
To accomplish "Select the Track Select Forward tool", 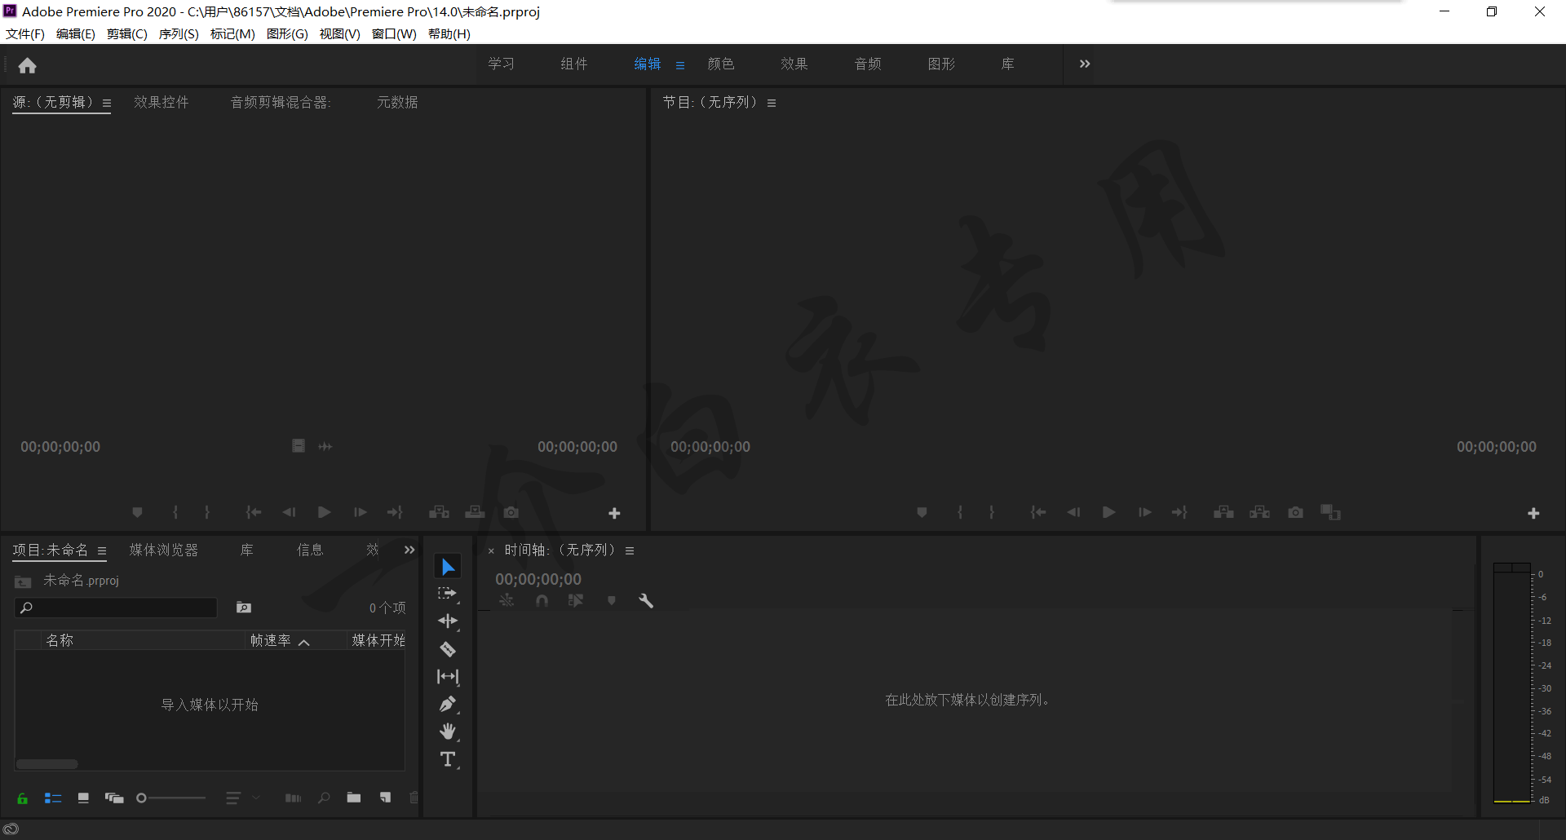I will (x=448, y=594).
